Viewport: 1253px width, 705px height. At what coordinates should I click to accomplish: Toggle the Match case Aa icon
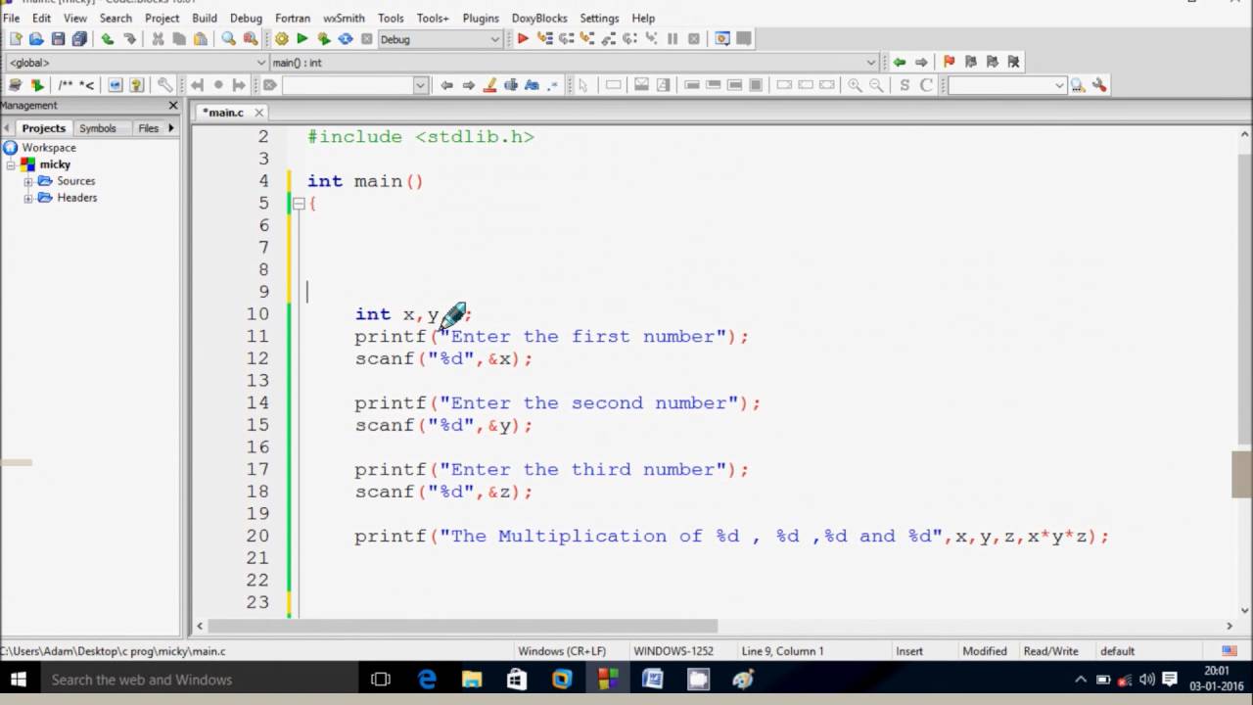533,85
